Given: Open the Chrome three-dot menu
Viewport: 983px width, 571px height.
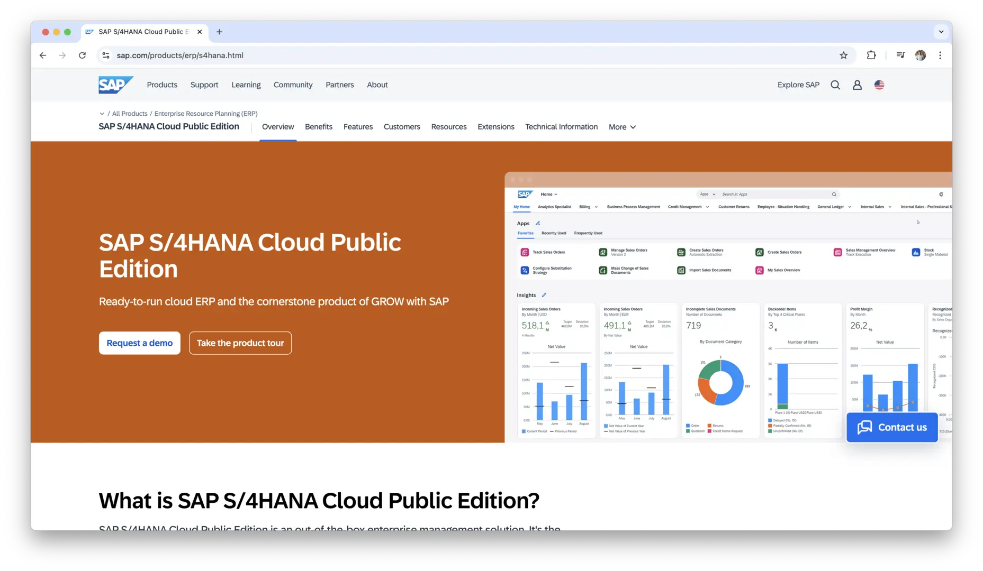Looking at the screenshot, I should tap(940, 55).
